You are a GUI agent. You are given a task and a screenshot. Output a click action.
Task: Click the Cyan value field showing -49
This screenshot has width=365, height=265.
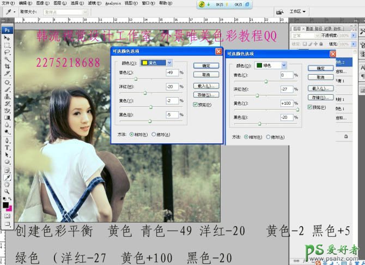point(172,73)
